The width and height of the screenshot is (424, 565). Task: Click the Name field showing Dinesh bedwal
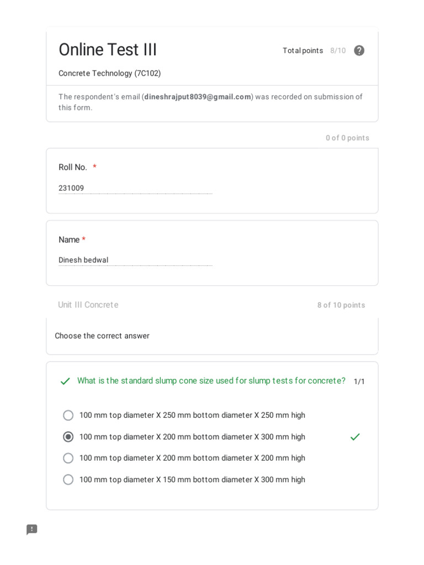click(135, 260)
